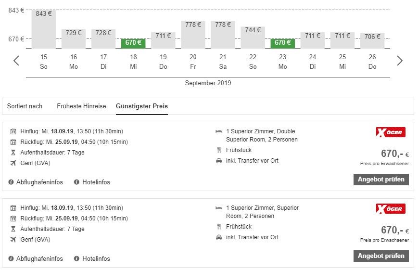The height and width of the screenshot is (270, 418).
Task: Select the Günstigster Preis sorting tab
Action: (142, 106)
